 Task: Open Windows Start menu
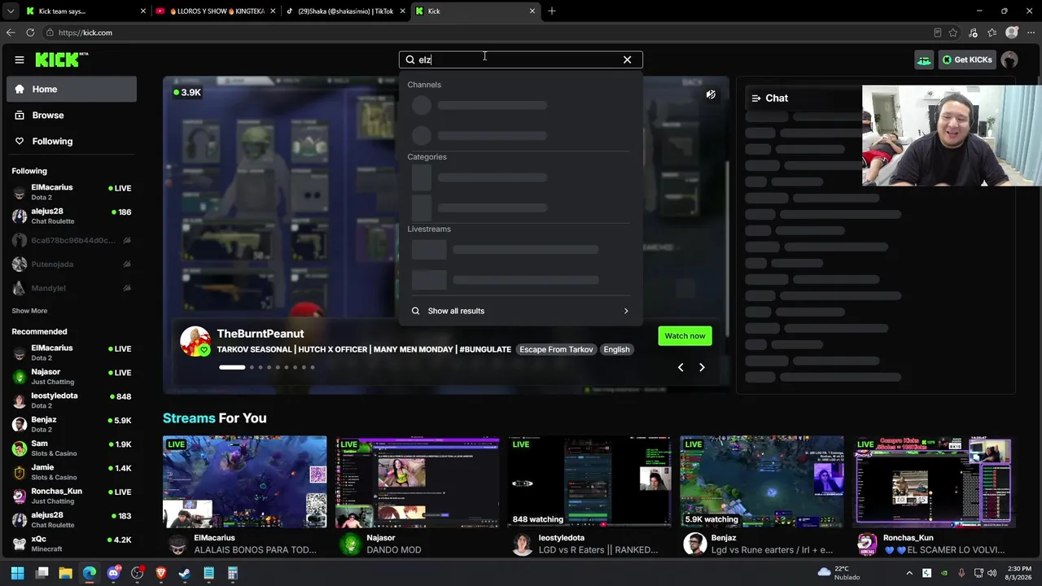[x=18, y=573]
